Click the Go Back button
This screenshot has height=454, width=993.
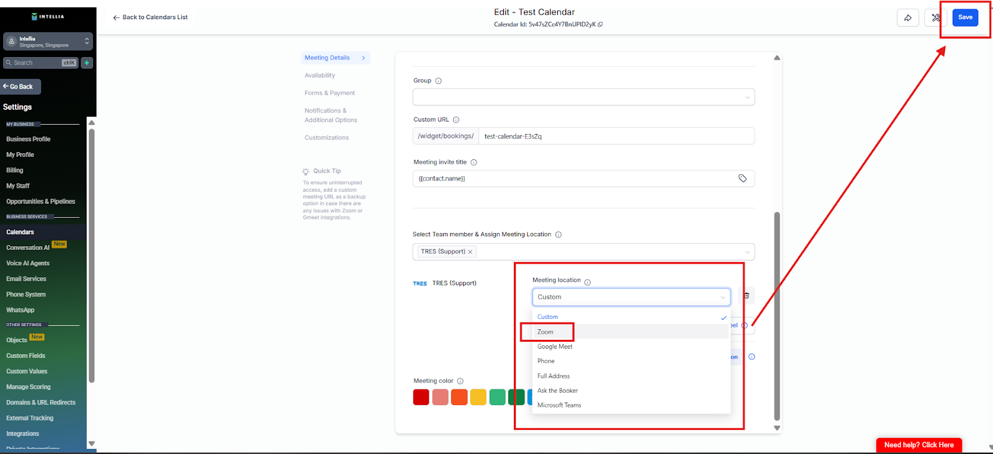(x=20, y=87)
